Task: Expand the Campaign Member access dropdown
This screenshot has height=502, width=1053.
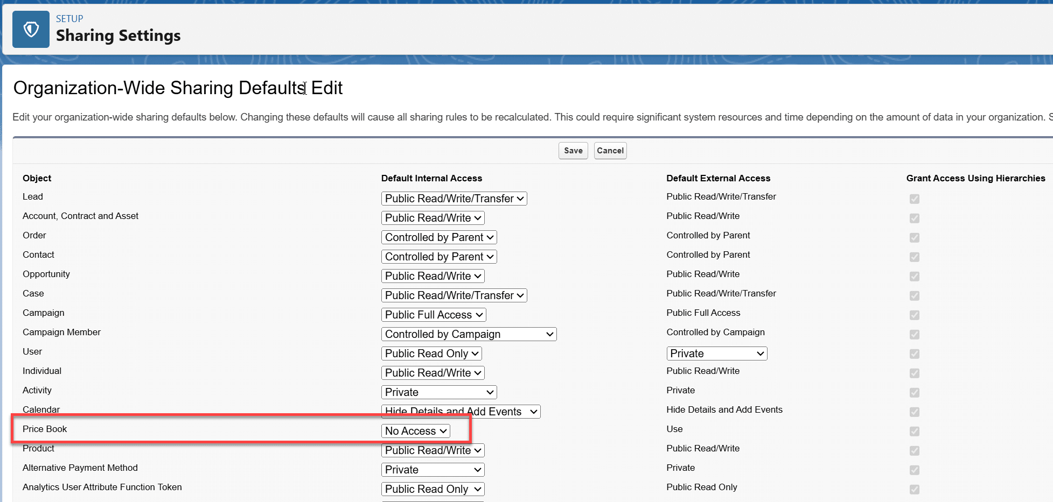Action: point(469,334)
